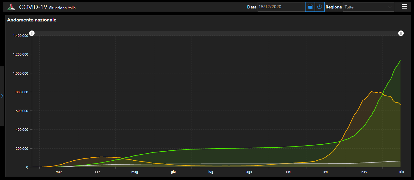Screen dimensions: 414x180
Task: Click the green line's highest point in December
Action: coord(400,60)
